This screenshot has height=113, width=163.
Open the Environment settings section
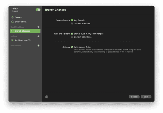click(20, 22)
